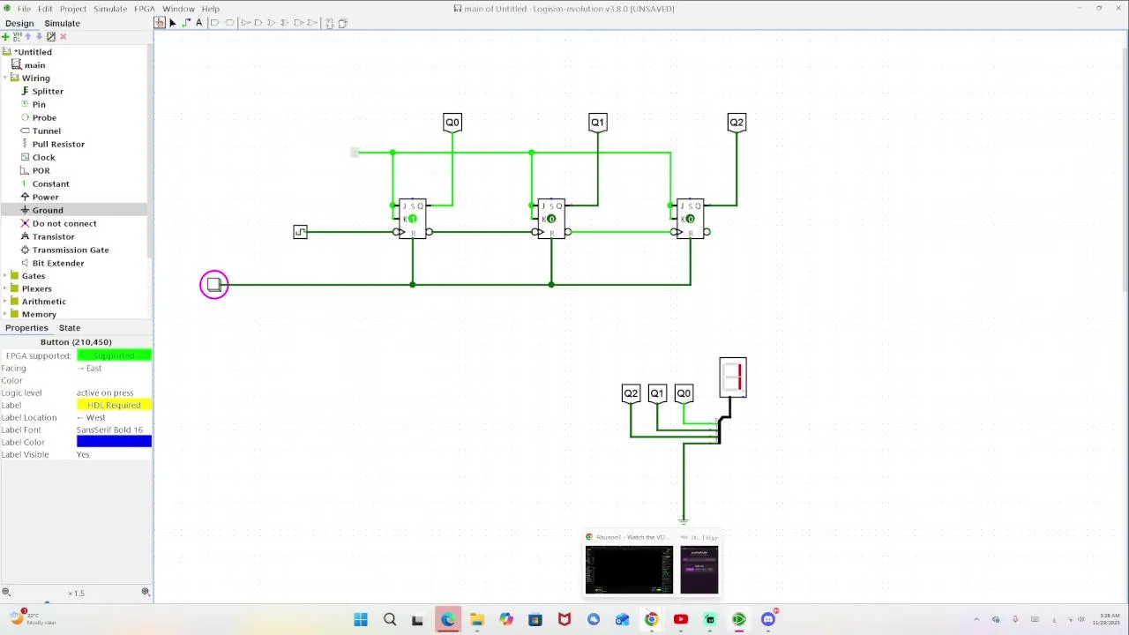Select the Text tool letter A
This screenshot has width=1129, height=635.
[x=199, y=23]
